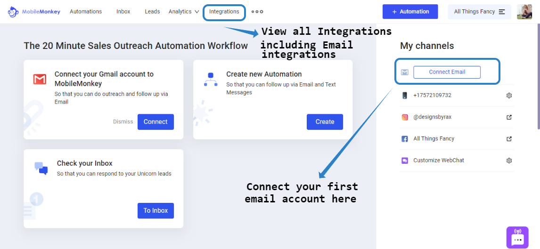Screen dimensions: 540x249
Task: Click the Check your Inbox card title
Action: point(85,163)
